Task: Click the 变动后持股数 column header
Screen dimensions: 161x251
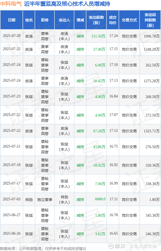Action: pyautogui.click(x=150, y=20)
